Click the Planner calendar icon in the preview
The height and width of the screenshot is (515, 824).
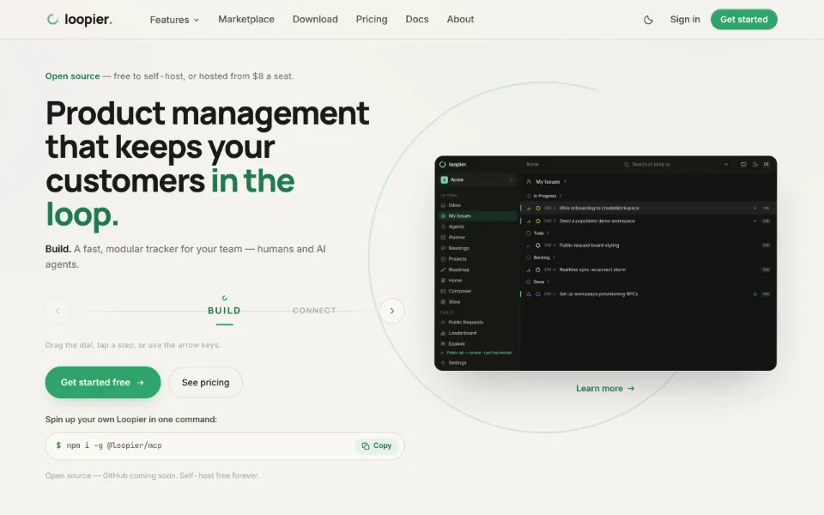tap(443, 238)
